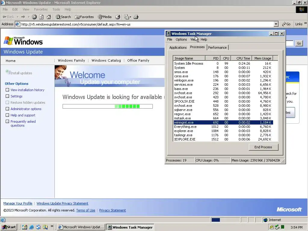Expand the Links toolbar chevron

[x=306, y=23]
